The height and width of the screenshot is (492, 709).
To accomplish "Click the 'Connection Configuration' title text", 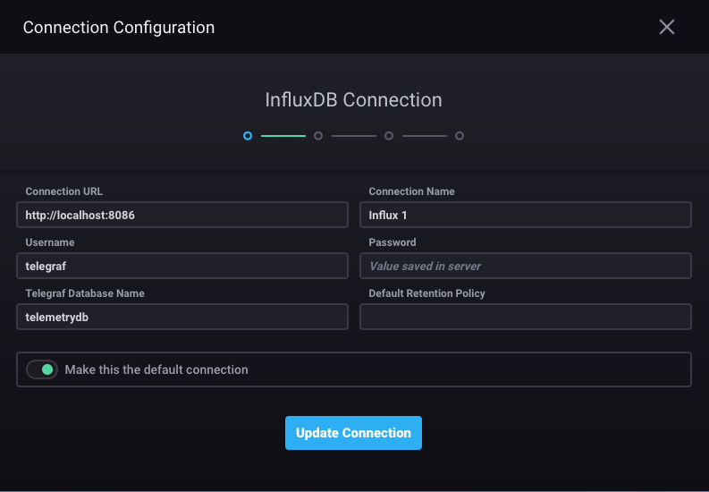I will pos(119,27).
